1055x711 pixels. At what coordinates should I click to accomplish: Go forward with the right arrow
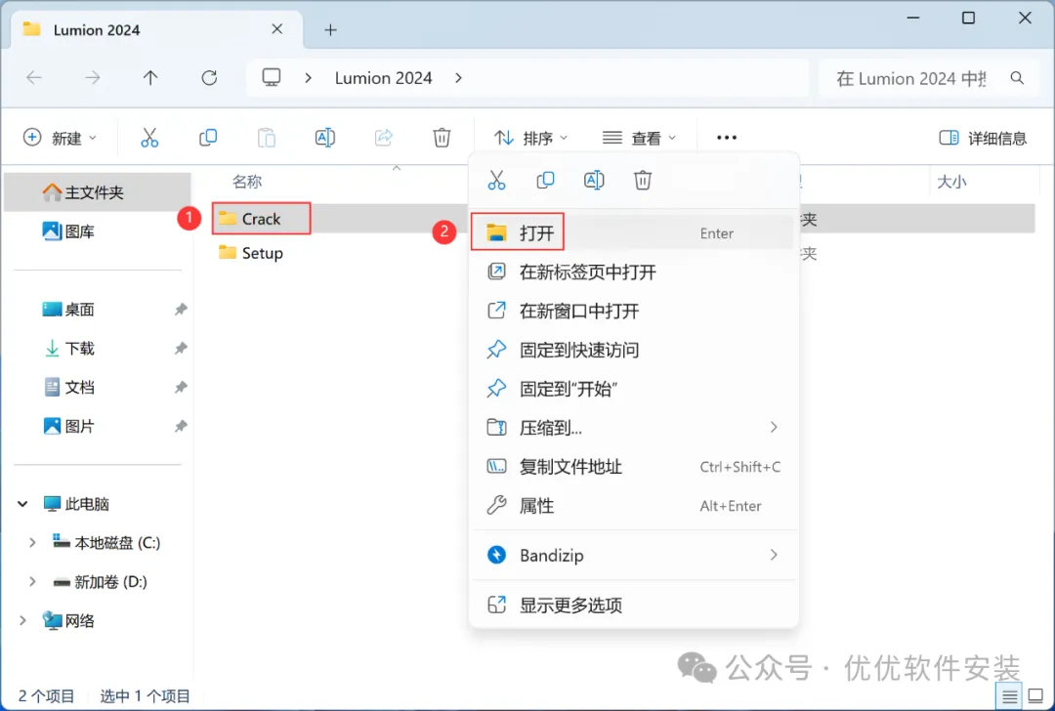(92, 78)
